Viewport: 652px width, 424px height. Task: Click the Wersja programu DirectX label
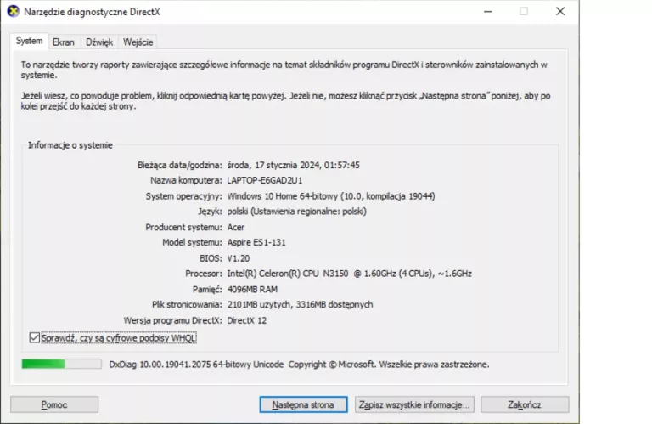click(x=172, y=320)
